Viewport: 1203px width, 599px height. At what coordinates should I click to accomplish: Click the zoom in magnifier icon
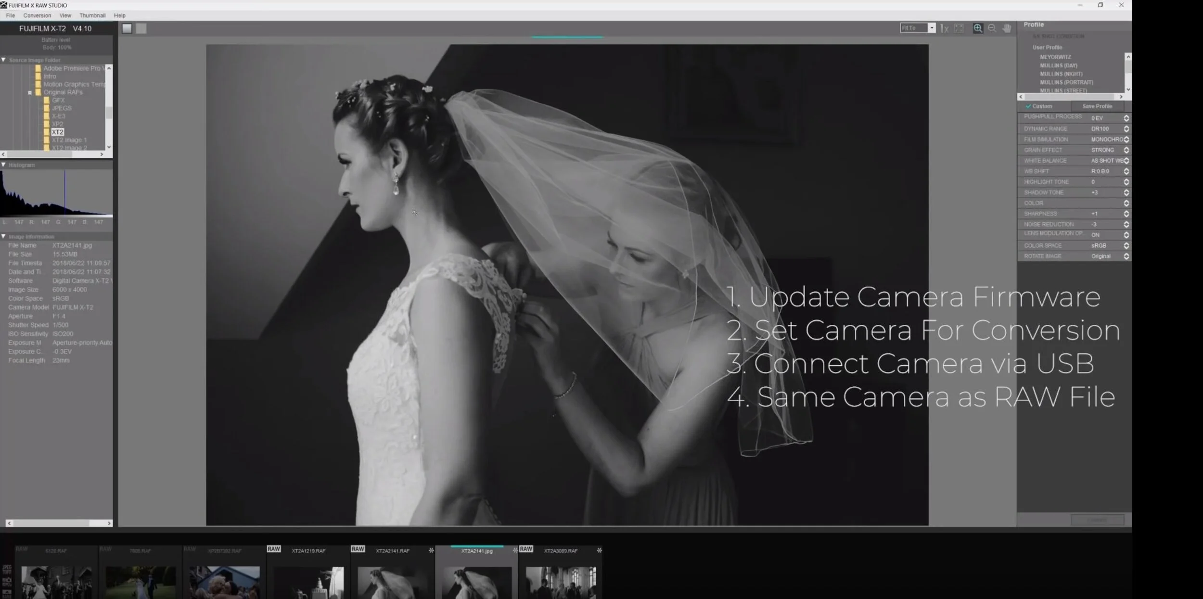977,28
